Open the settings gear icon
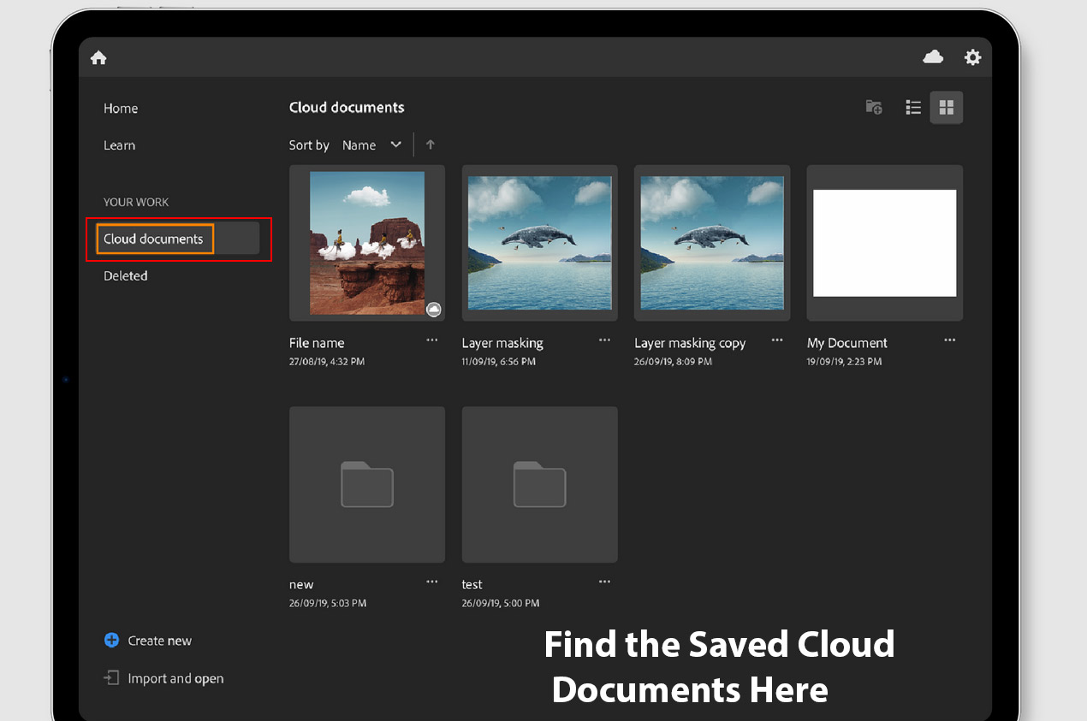Image resolution: width=1087 pixels, height=721 pixels. pos(972,57)
